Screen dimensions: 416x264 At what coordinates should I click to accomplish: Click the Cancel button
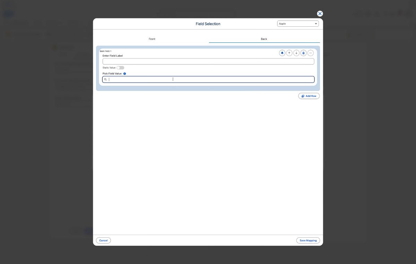[103, 240]
